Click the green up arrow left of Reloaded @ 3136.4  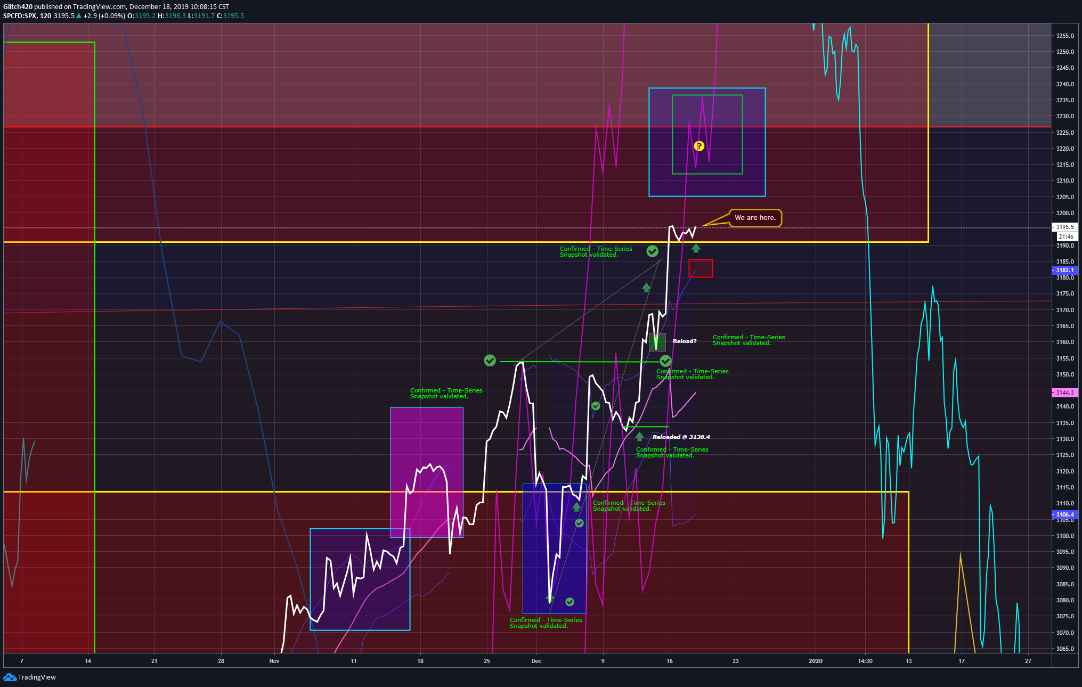[x=639, y=437]
